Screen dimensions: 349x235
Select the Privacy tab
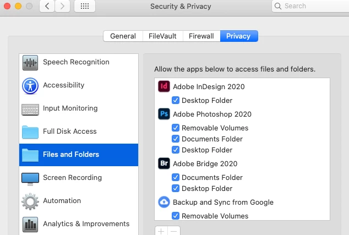pyautogui.click(x=239, y=36)
